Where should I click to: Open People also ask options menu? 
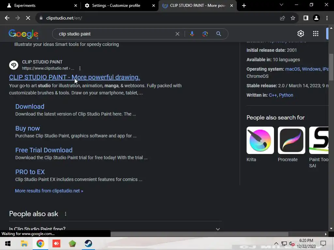(65, 214)
